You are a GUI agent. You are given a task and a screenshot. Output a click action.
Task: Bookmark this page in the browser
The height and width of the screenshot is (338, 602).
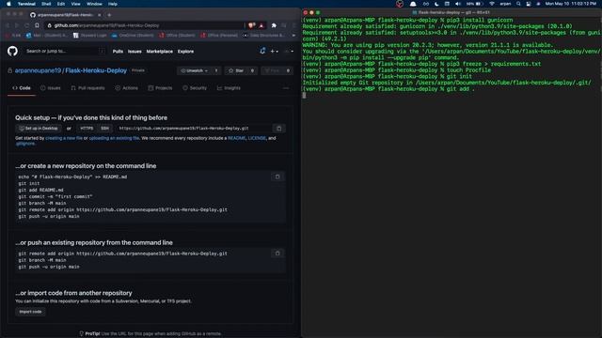37,25
